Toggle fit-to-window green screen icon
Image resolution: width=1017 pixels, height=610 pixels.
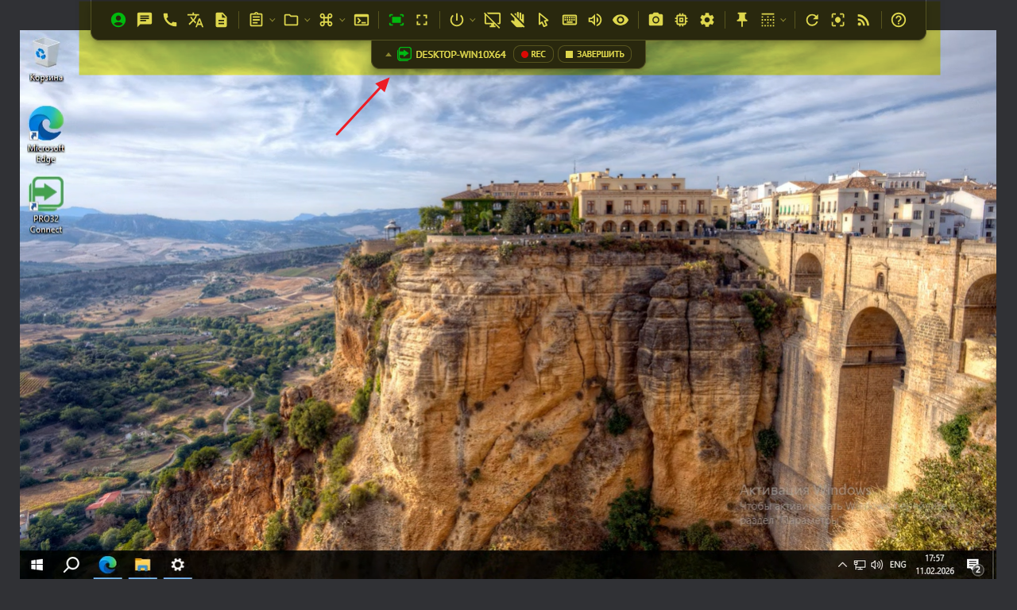tap(396, 20)
